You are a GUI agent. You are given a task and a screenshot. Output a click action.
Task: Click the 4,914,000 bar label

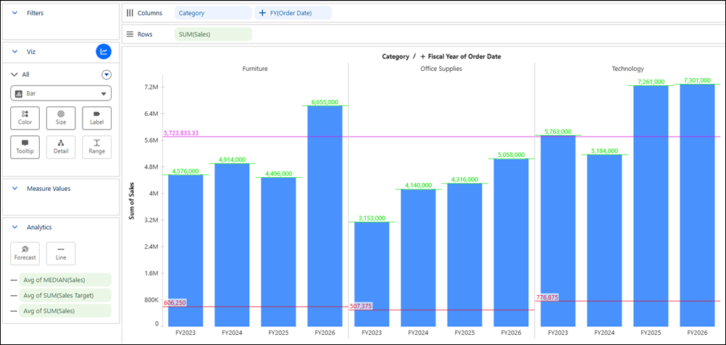point(232,160)
